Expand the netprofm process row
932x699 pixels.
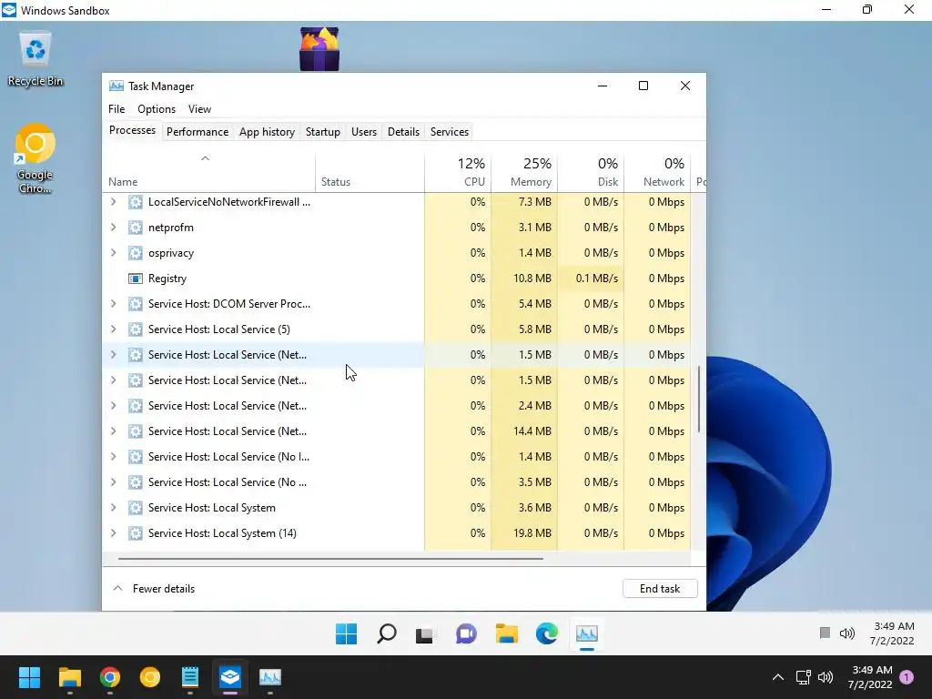click(x=113, y=227)
